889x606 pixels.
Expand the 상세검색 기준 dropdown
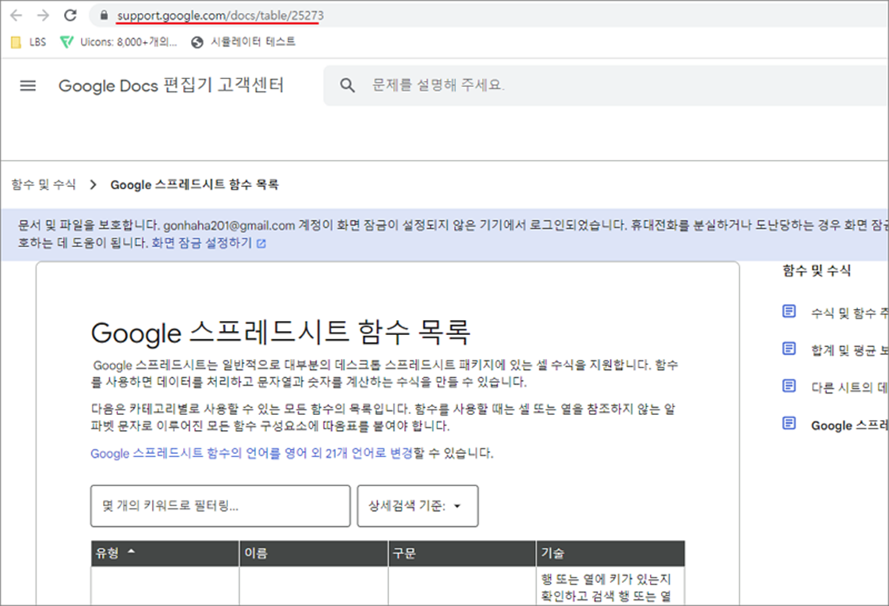click(x=418, y=505)
